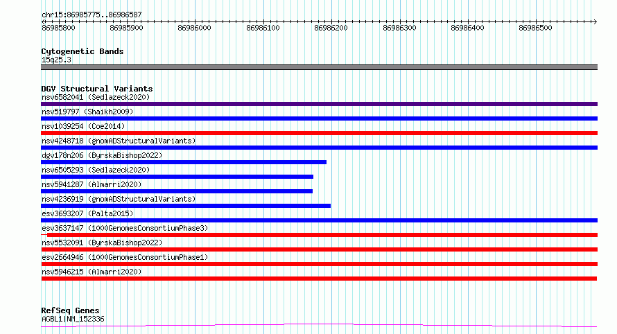This screenshot has width=617, height=334.
Task: Select the blue dgv178n206 variant bar
Action: (184, 162)
